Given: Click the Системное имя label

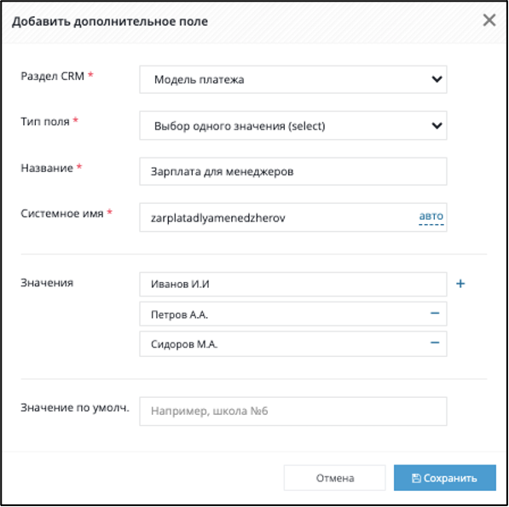Looking at the screenshot, I should [62, 213].
